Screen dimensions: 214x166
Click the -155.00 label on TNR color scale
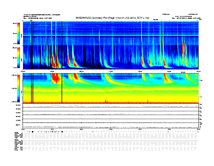[14, 102]
